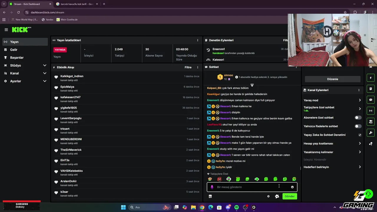This screenshot has width=377, height=212.
Task: Open Etkinlik Akışı three-dot menu
Action: tap(198, 67)
